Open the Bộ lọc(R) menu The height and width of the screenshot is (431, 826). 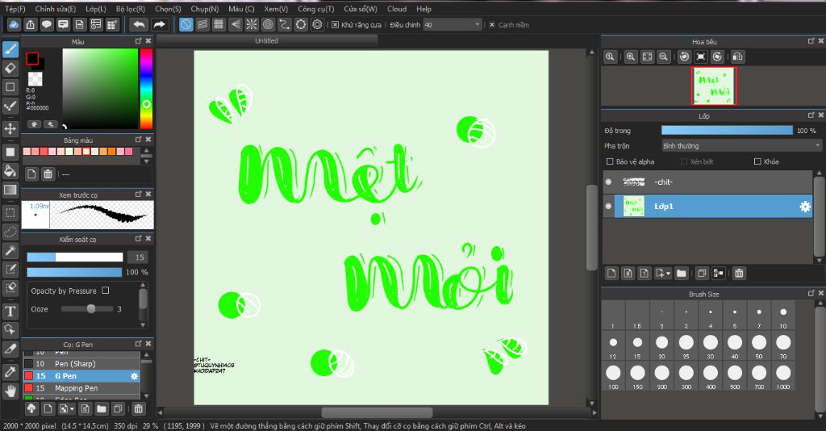(130, 9)
